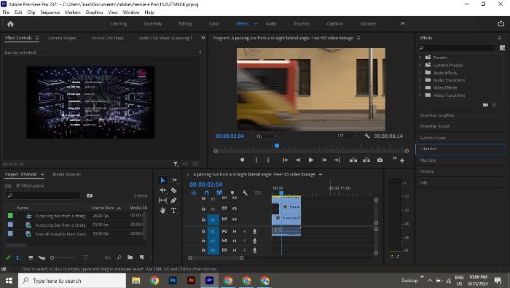
Task: Expand the Presets folder in Effects
Action: coord(420,58)
